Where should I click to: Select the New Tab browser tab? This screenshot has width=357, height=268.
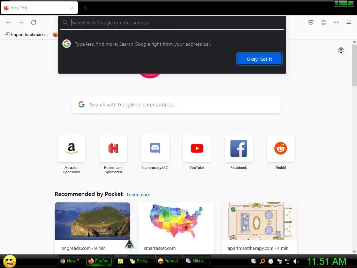tap(39, 8)
